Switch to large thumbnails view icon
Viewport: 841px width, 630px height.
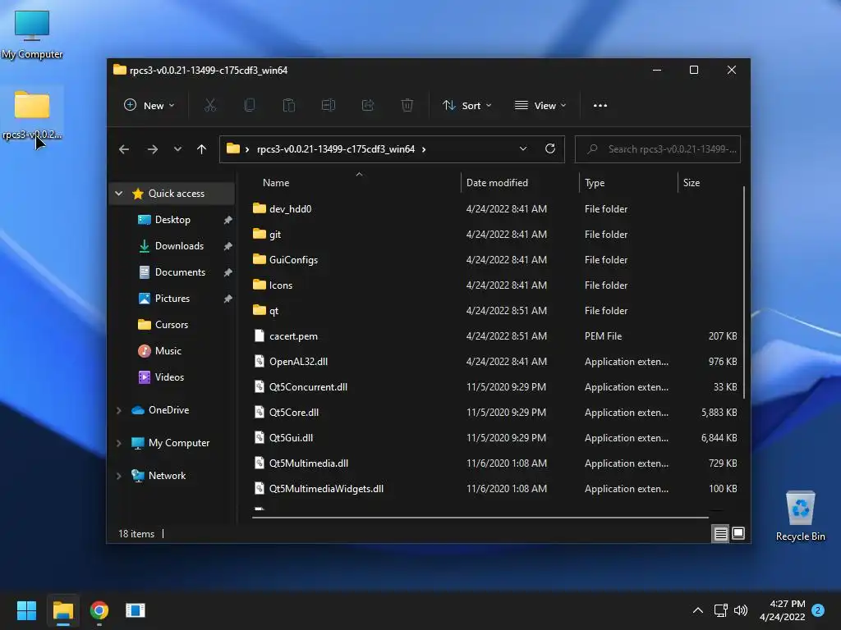click(x=738, y=533)
